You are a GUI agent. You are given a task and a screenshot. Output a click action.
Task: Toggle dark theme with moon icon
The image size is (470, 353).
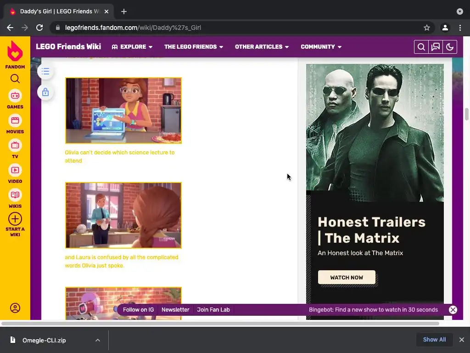pos(450,47)
